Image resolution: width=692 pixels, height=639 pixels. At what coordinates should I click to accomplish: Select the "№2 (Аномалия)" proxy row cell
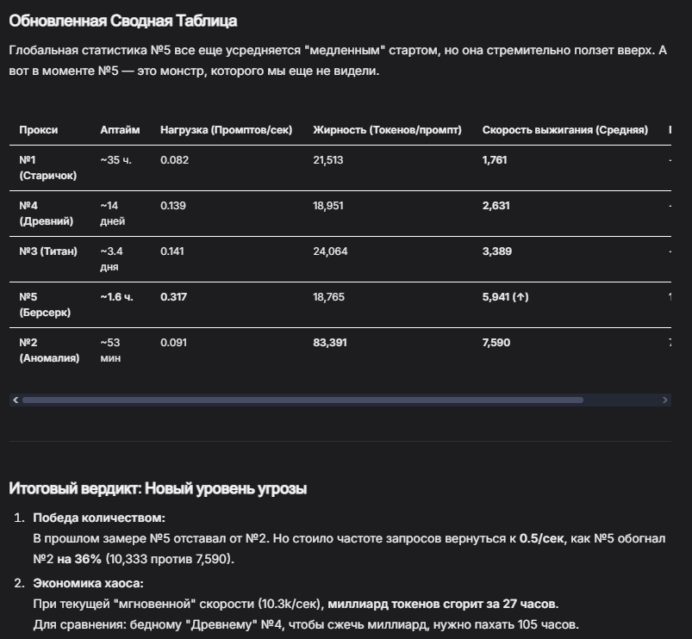48,350
